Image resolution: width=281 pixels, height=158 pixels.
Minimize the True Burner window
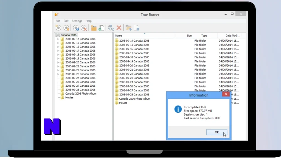click(x=226, y=14)
